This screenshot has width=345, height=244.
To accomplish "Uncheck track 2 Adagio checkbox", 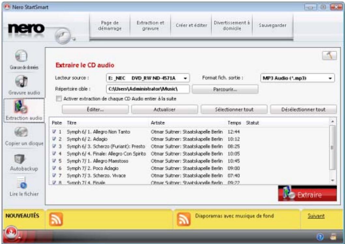I will [x=54, y=139].
